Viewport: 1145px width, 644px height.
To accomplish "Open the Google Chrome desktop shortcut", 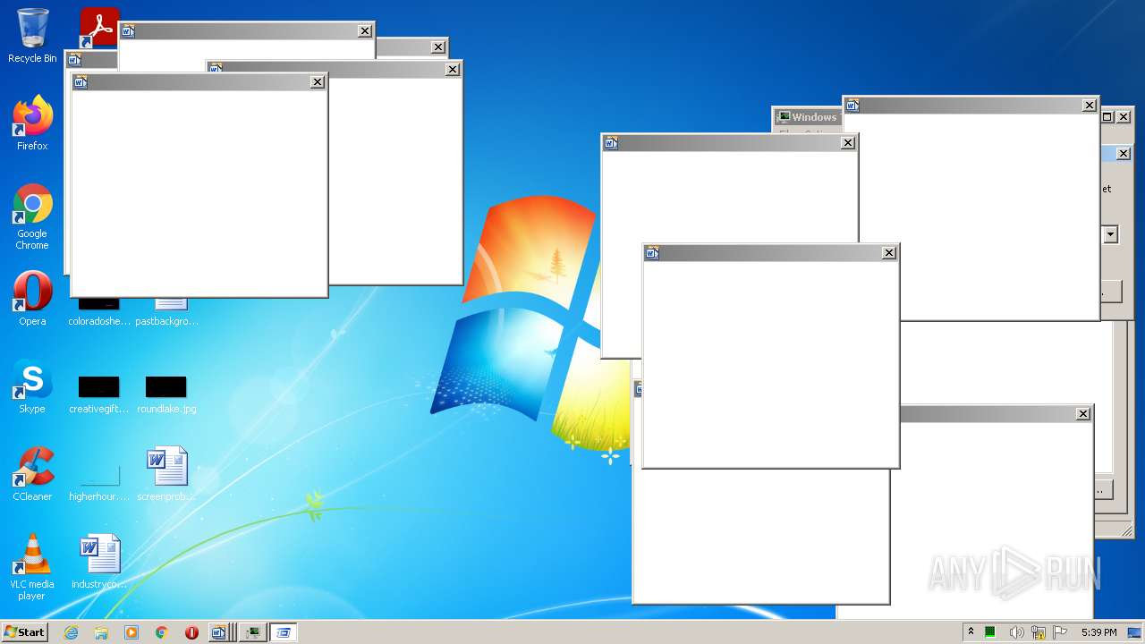I will tap(32, 216).
